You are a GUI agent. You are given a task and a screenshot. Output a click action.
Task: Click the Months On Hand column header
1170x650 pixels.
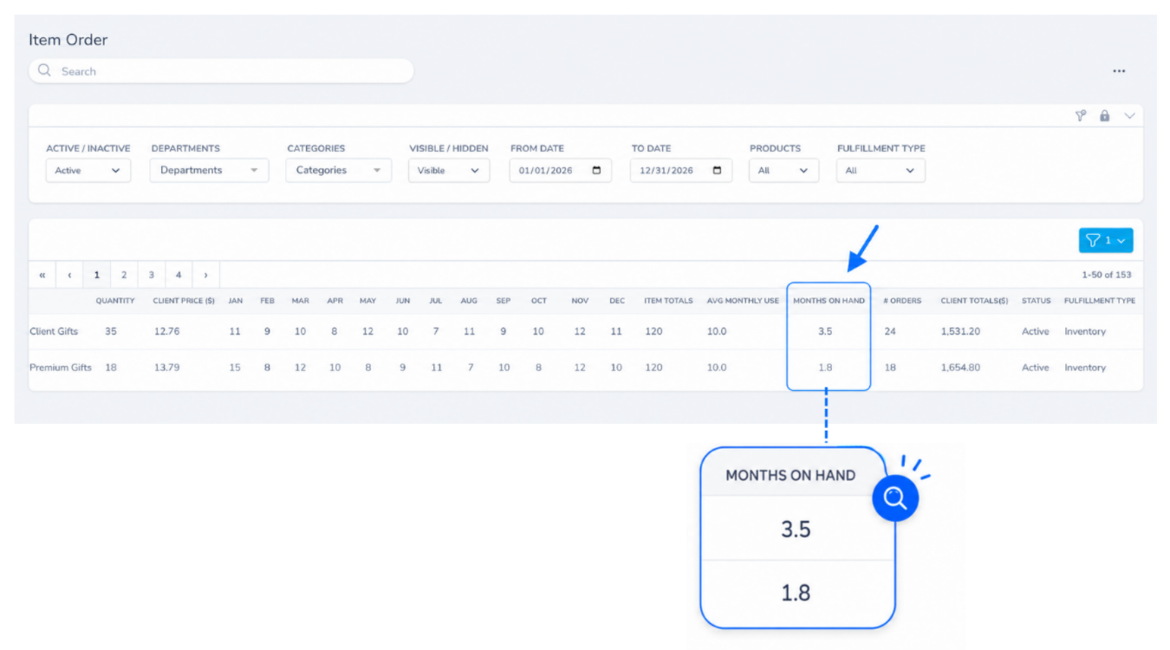click(x=829, y=301)
